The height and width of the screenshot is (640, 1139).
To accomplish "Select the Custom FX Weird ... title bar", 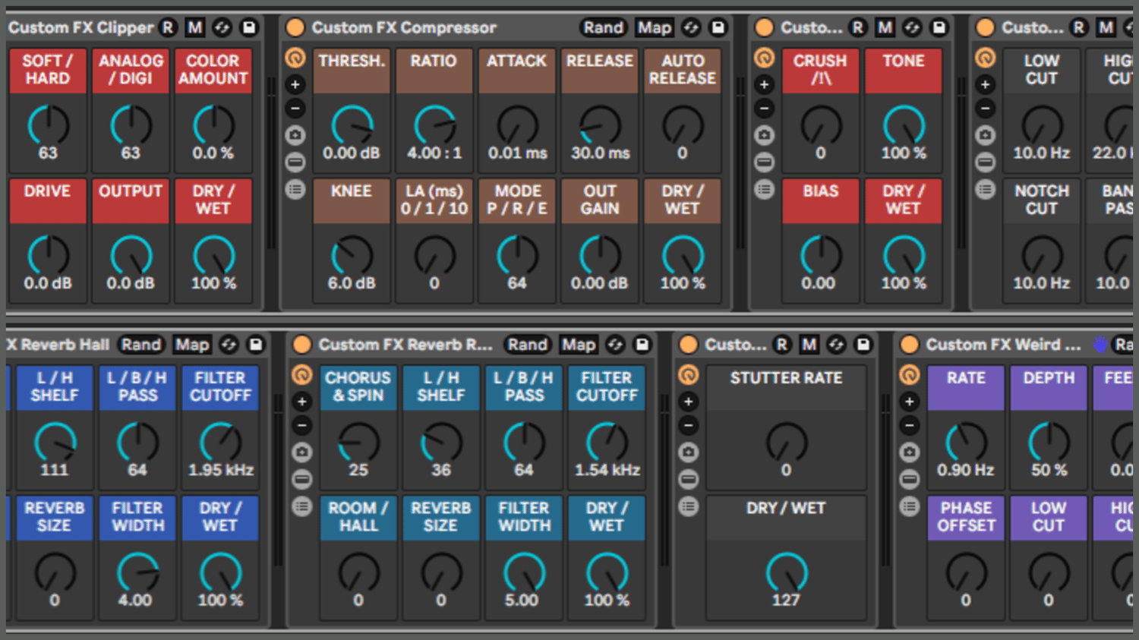I will coord(1004,345).
